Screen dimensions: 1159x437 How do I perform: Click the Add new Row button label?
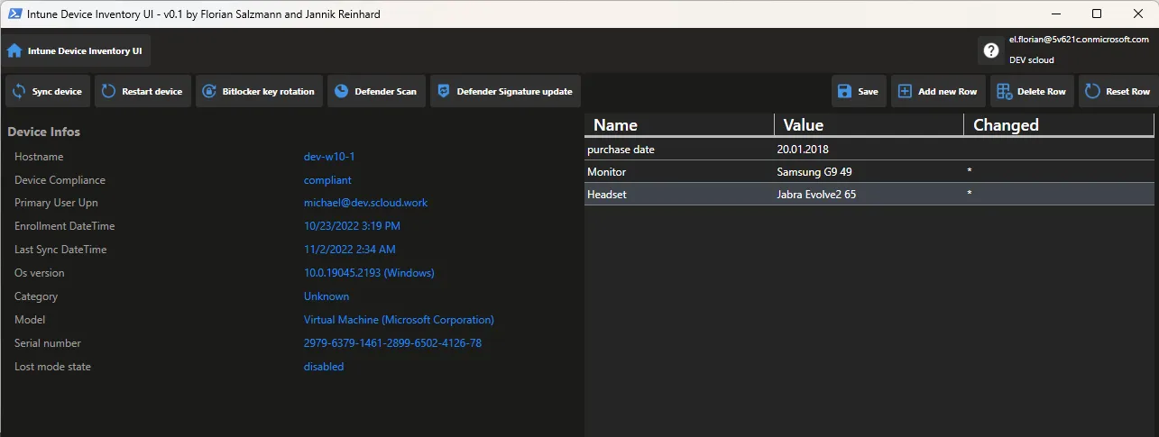pos(948,92)
